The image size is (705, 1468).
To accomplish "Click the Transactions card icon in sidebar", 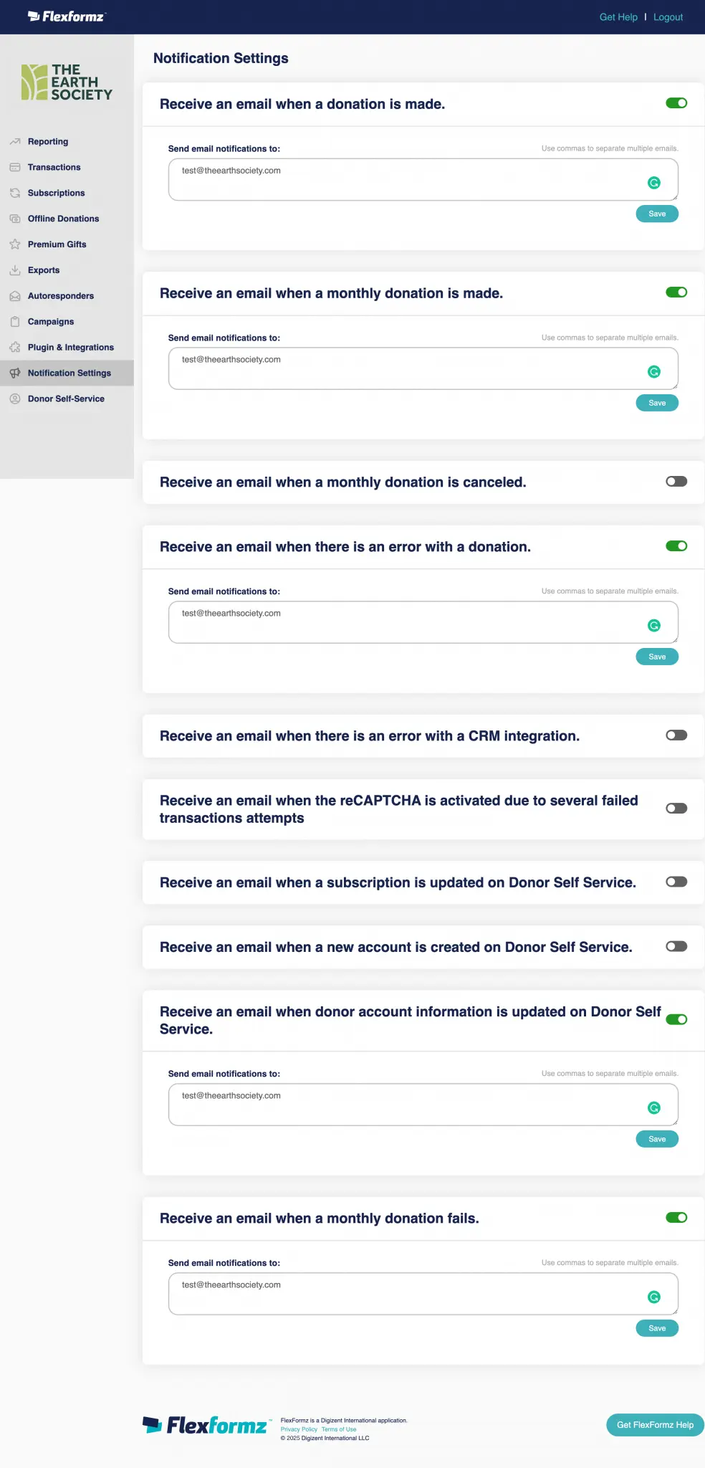I will click(14, 168).
